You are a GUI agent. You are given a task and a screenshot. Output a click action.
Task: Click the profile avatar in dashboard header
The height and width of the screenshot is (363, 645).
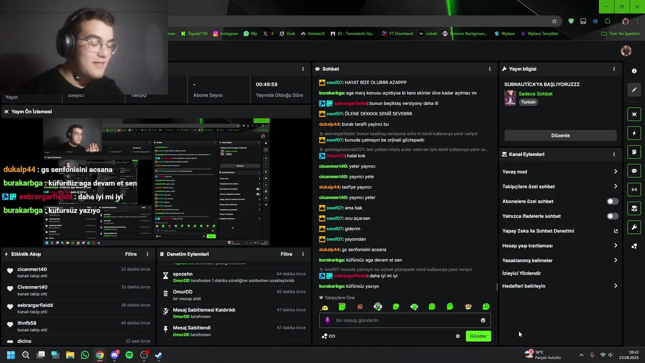pyautogui.click(x=626, y=51)
